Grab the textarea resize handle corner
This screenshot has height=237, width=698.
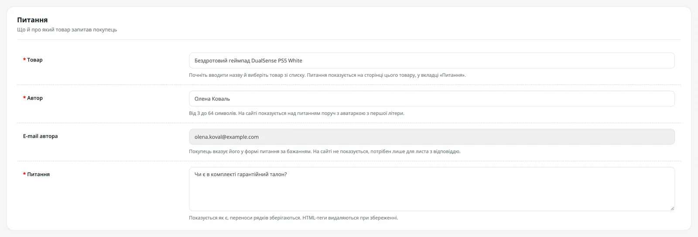(672, 208)
